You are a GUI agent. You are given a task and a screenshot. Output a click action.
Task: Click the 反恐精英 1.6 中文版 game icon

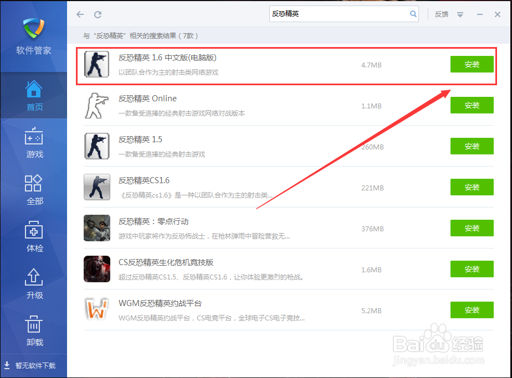(96, 64)
